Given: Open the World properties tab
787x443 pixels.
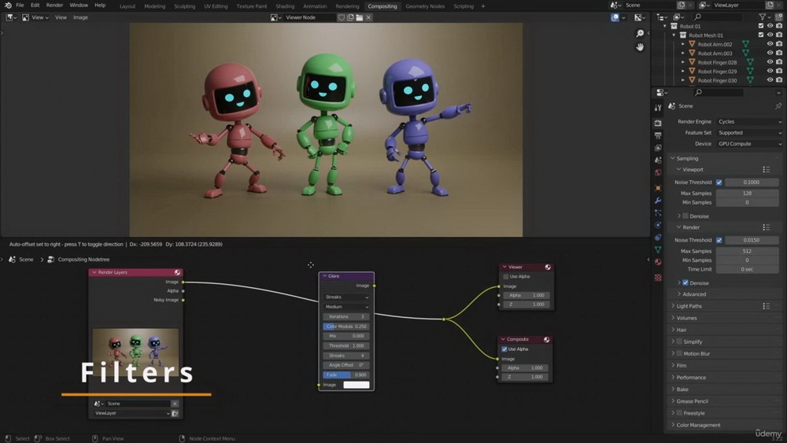Looking at the screenshot, I should (658, 173).
